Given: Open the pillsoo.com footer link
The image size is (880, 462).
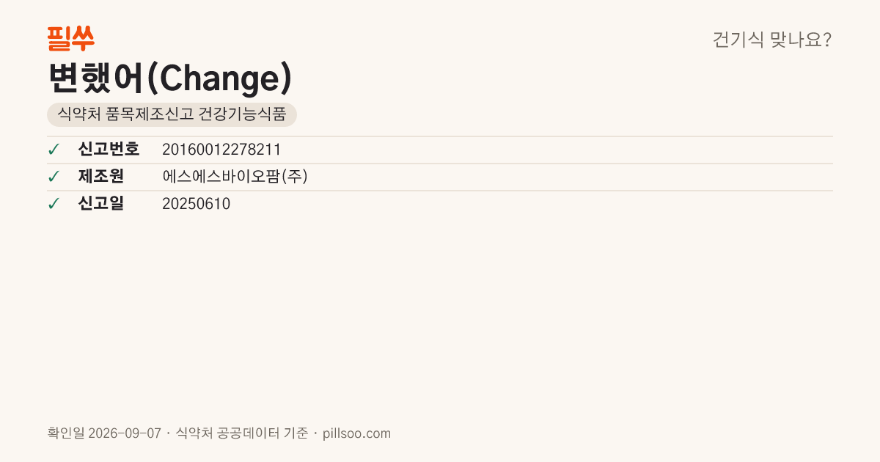Looking at the screenshot, I should [x=357, y=433].
